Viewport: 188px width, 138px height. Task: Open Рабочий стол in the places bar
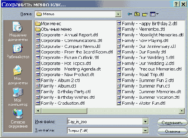[18, 51]
